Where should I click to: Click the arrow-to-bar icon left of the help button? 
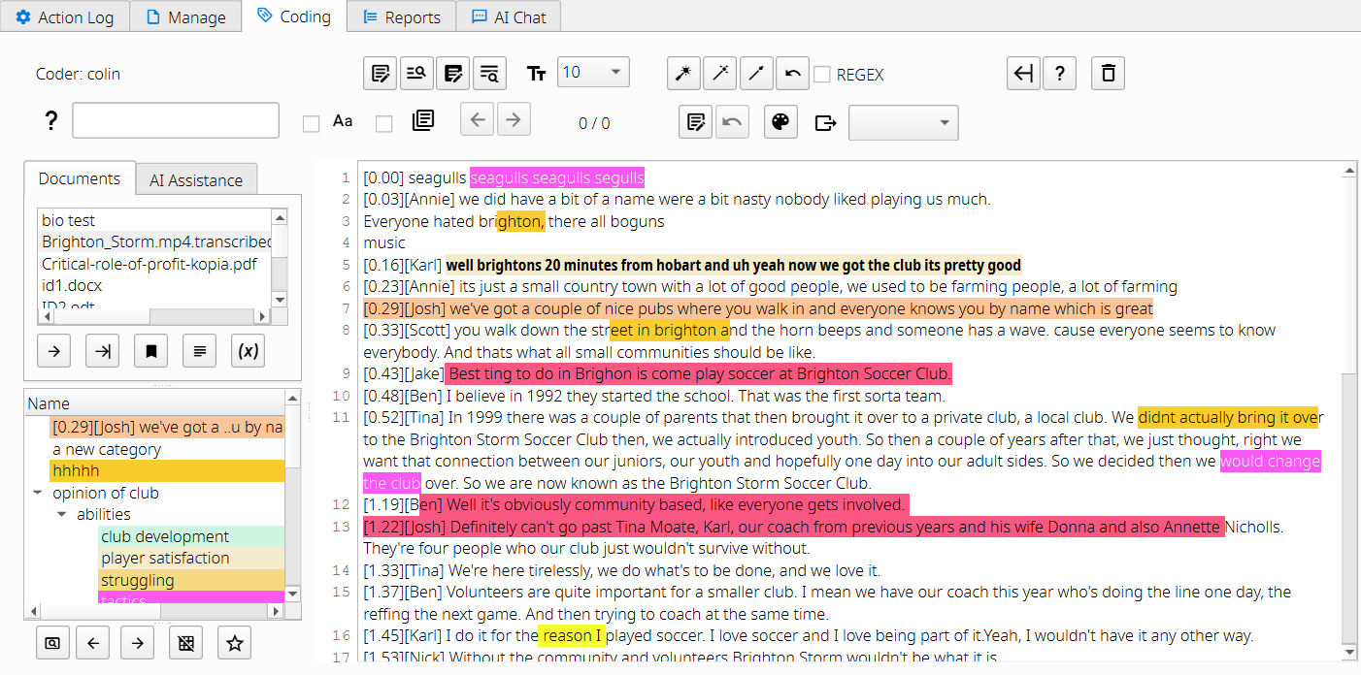click(x=1022, y=73)
